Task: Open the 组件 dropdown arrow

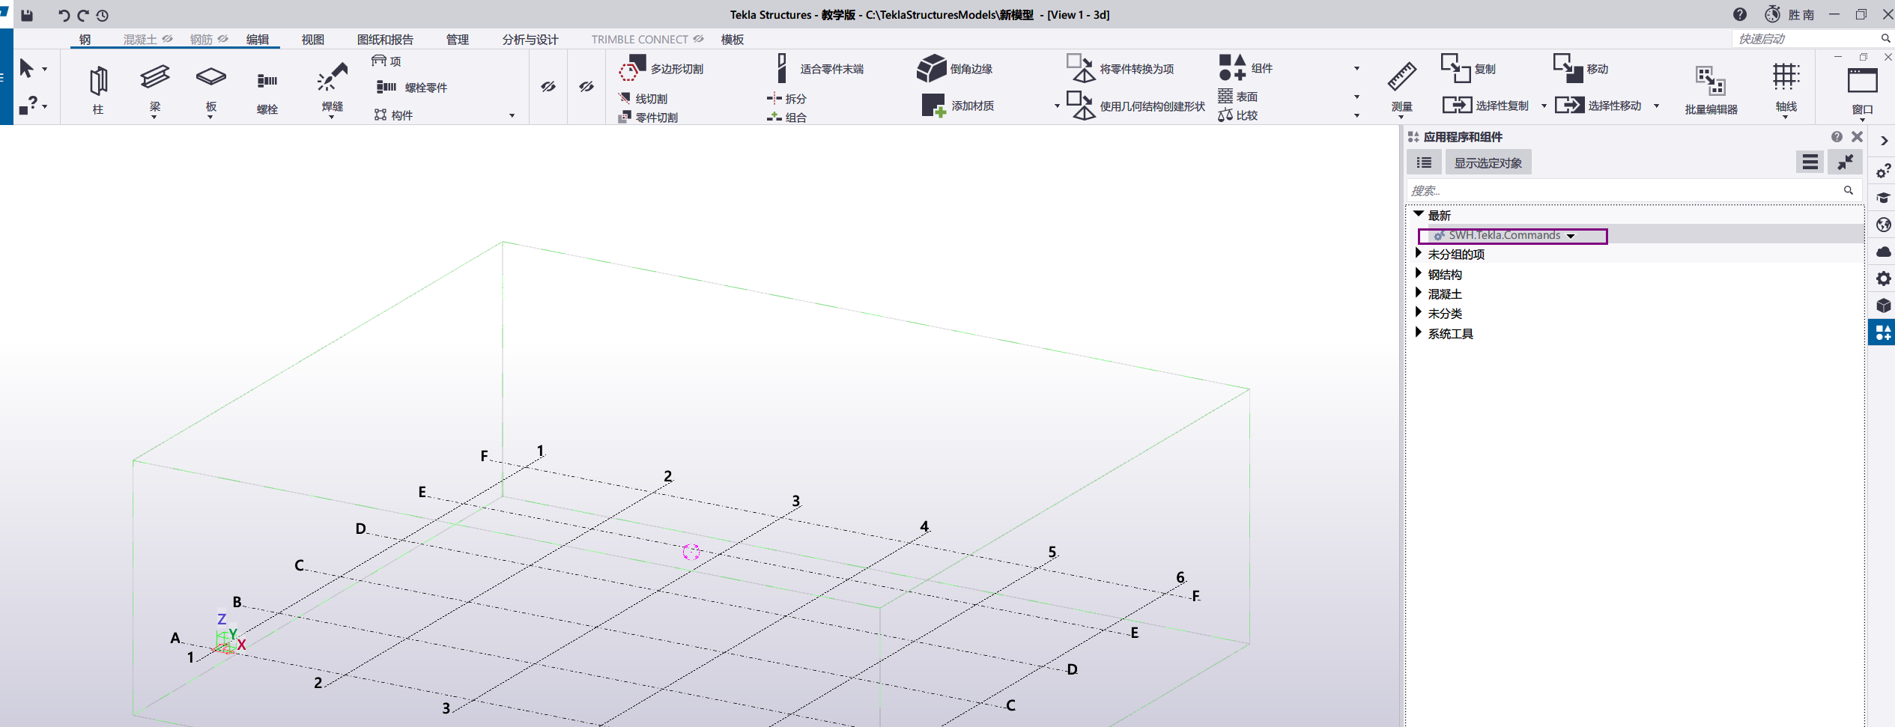Action: [1356, 69]
